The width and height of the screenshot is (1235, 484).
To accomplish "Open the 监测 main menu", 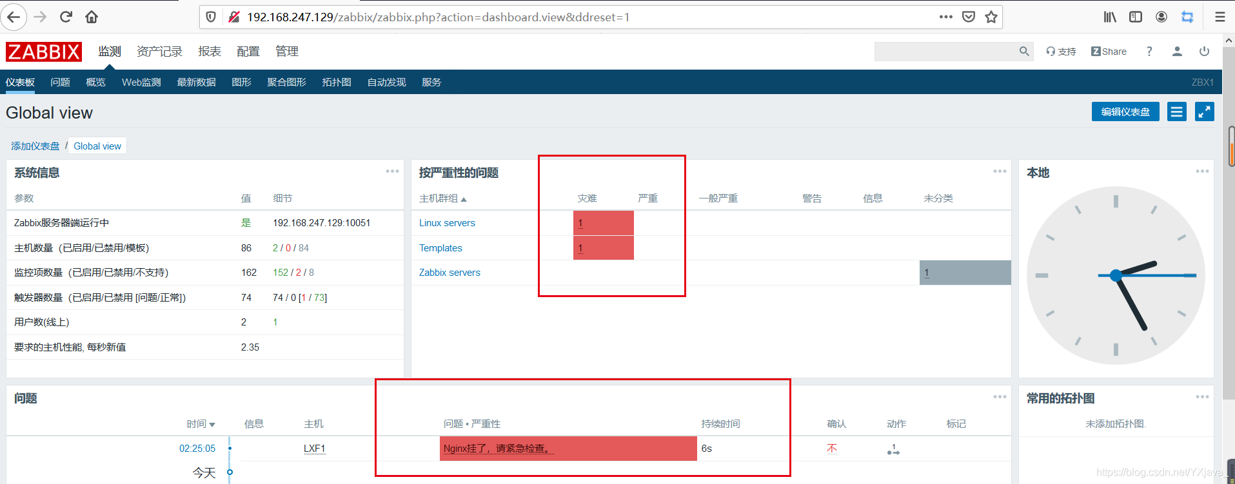I will tap(110, 52).
